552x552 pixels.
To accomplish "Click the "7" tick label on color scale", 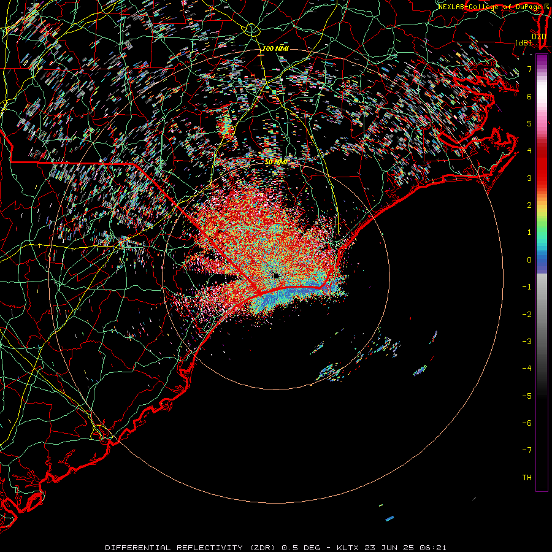I will click(x=529, y=69).
